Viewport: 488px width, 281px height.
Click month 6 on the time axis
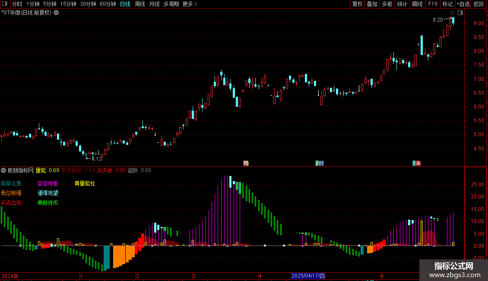pos(382,276)
